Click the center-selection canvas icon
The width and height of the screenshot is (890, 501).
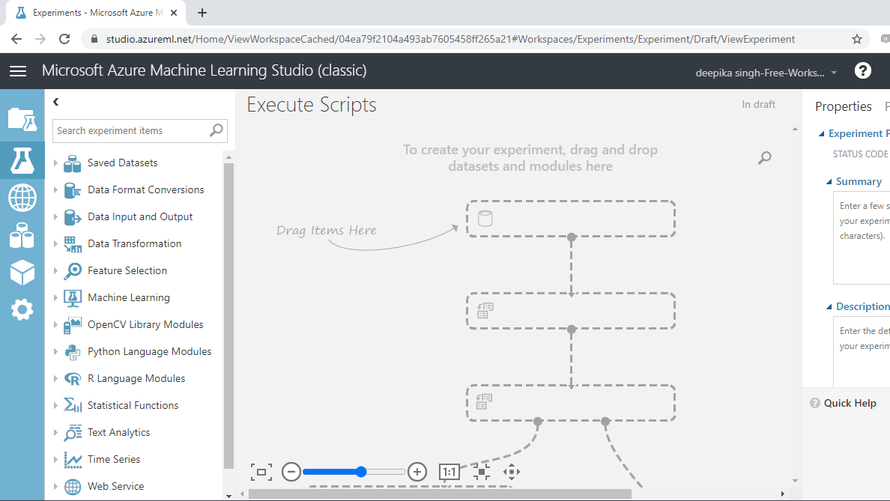(x=481, y=472)
